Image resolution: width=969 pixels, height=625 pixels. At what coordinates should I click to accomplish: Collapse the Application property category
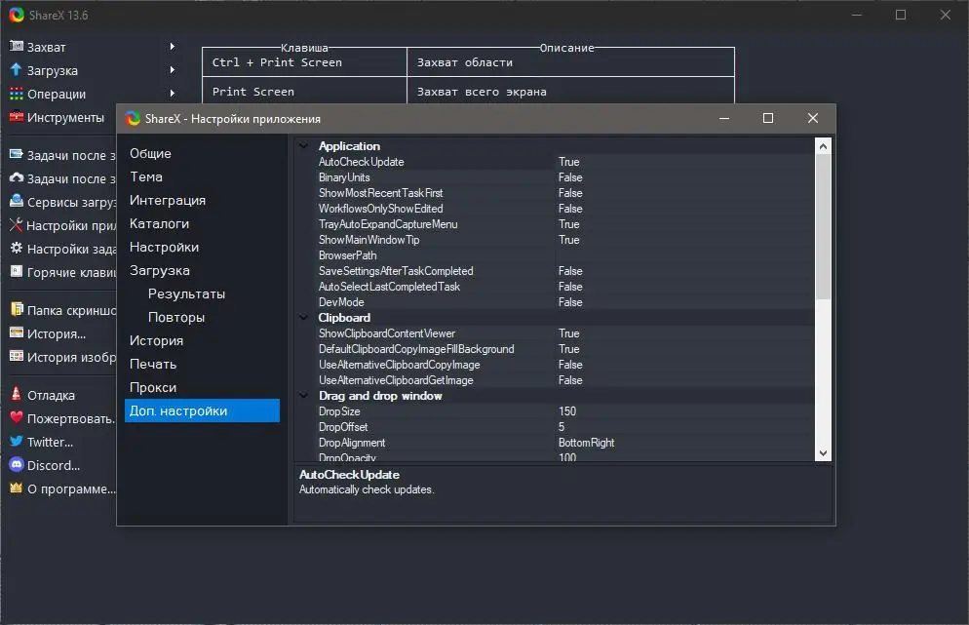(303, 146)
